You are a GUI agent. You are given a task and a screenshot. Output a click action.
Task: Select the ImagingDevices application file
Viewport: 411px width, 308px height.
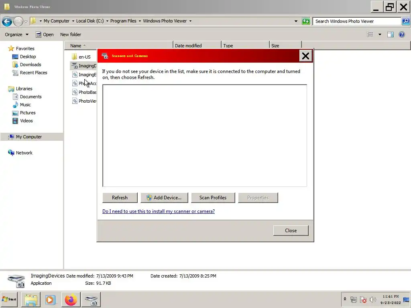(x=84, y=66)
